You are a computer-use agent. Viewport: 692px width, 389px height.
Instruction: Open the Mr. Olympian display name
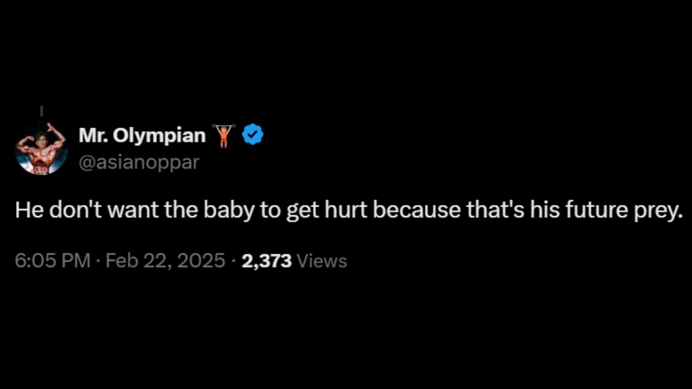click(x=142, y=136)
